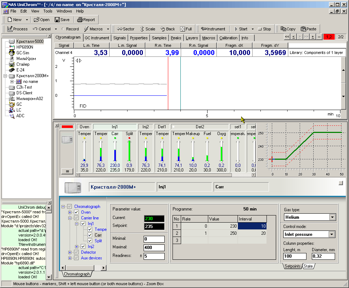Toggle the Split checkbox
349x288 pixels.
(90, 241)
